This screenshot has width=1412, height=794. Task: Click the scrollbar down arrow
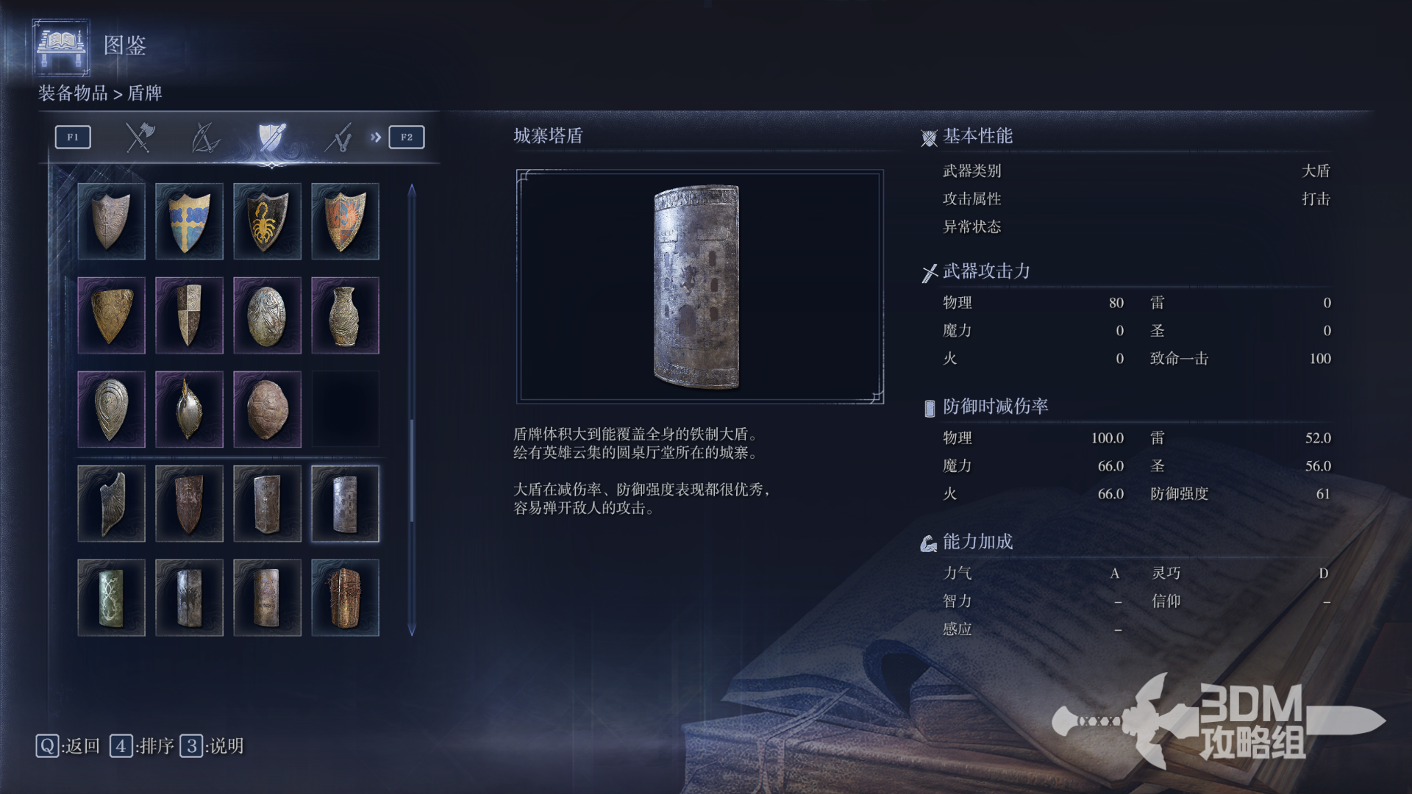pos(412,629)
